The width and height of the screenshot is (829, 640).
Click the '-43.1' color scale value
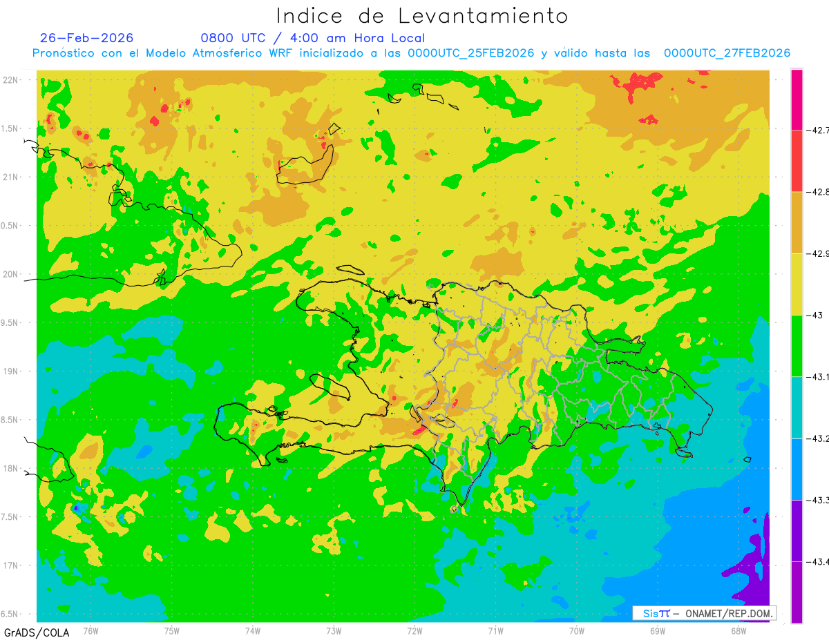pos(817,377)
